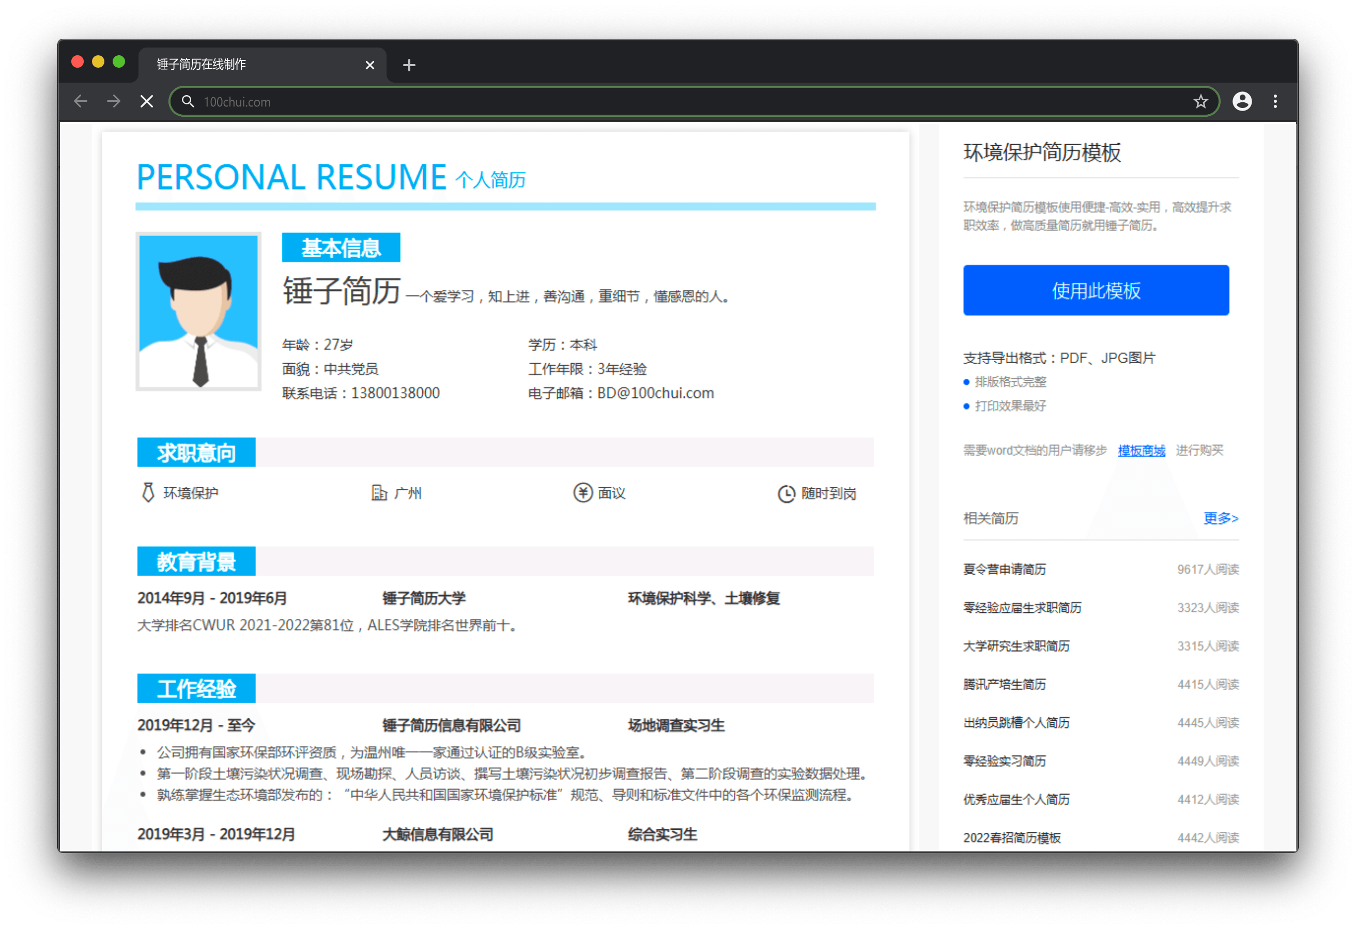Click 锤子简历信息有限公司 company name

pyautogui.click(x=451, y=725)
